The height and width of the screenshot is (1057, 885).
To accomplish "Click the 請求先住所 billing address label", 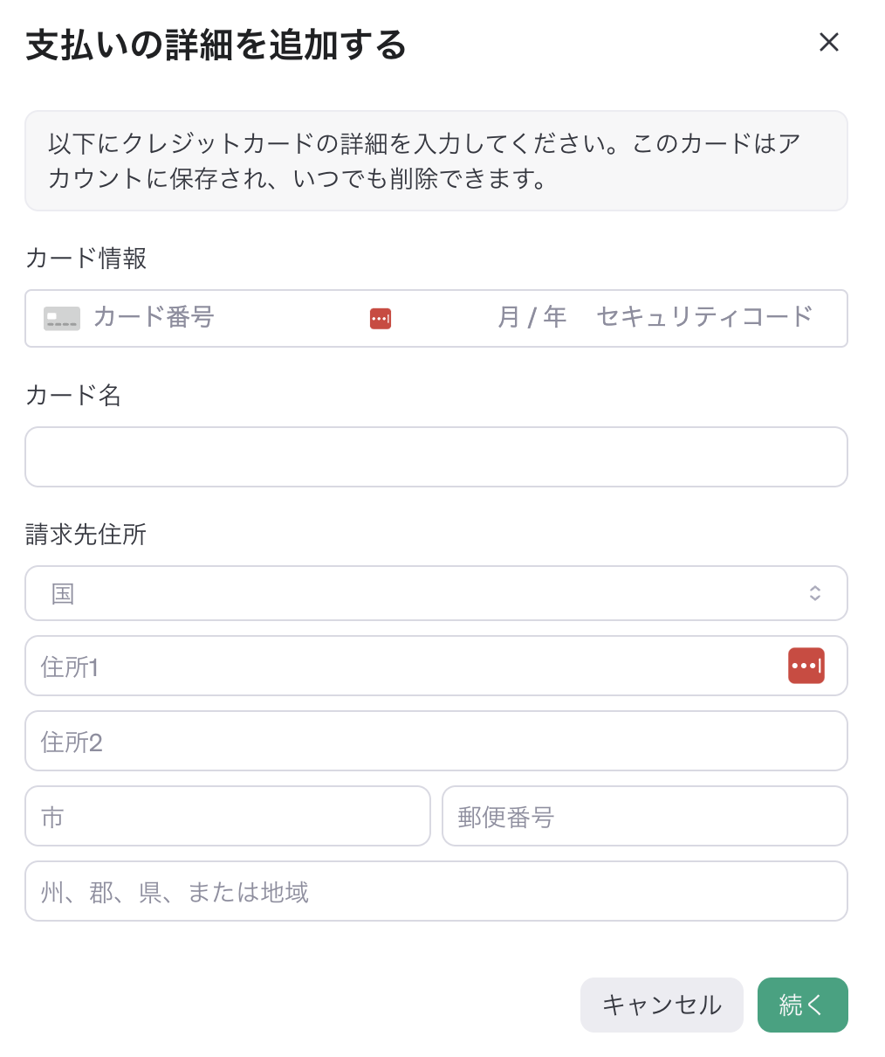I will (86, 535).
